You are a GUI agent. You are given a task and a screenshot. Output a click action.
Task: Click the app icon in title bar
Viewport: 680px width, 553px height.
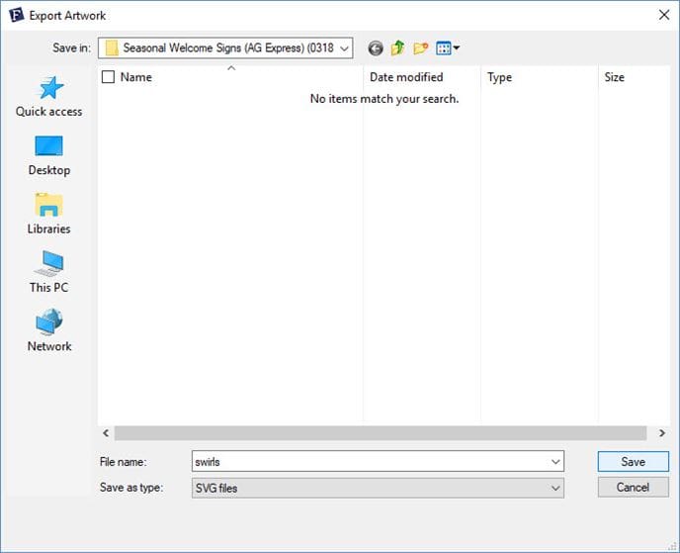pos(16,15)
